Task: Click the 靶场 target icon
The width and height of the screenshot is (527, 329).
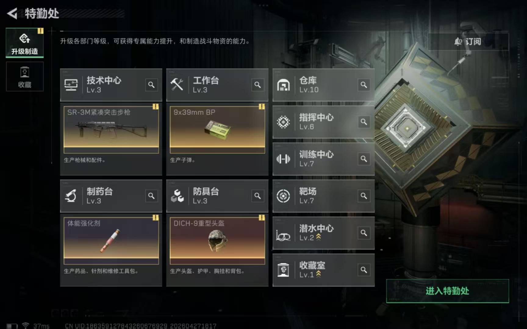Action: [283, 196]
